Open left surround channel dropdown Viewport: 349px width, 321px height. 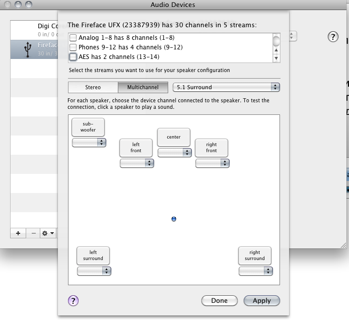pos(94,271)
